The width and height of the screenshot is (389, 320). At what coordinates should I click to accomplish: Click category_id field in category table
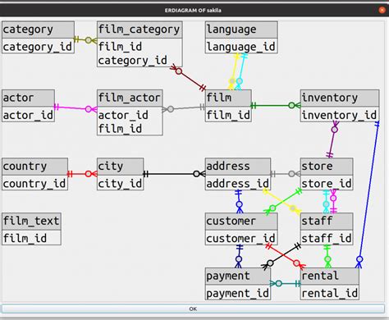[38, 46]
